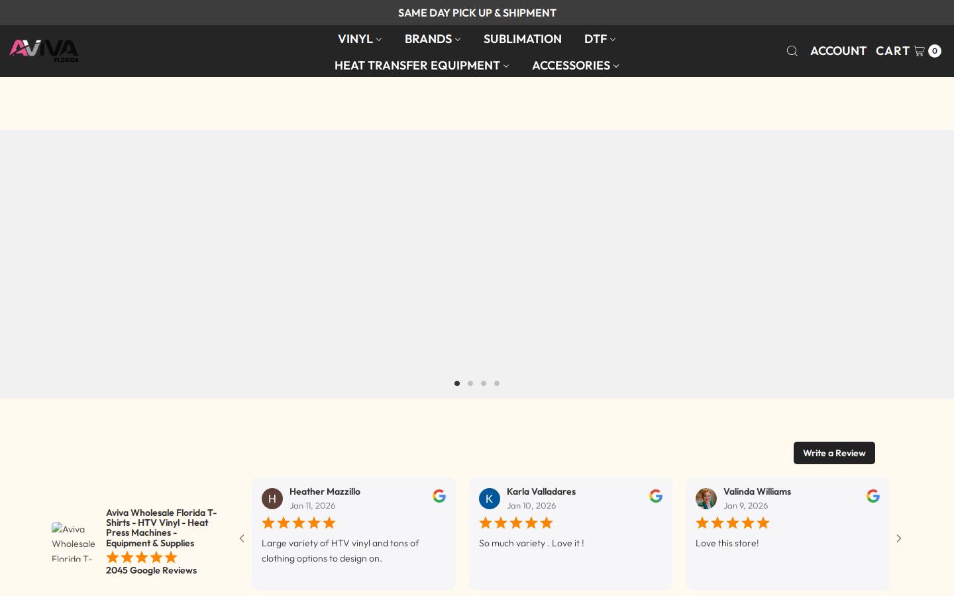Click the shopping cart icon
The height and width of the screenshot is (596, 954).
(x=919, y=51)
